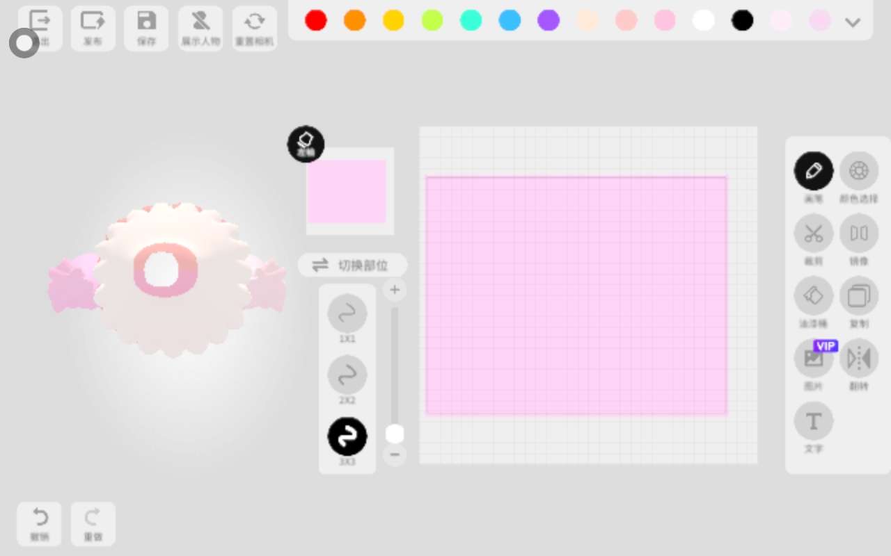Open the VIP image import tool
Screen dimensions: 891x556
[813, 359]
